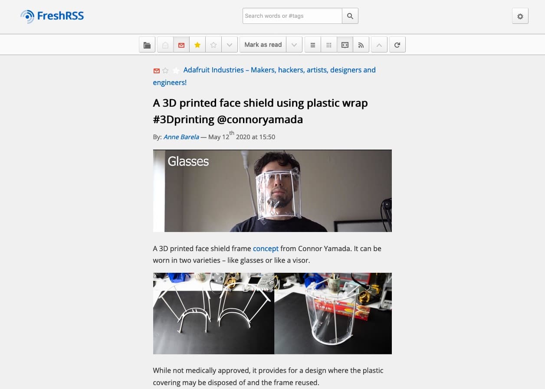Expand the filter options dropdown arrow
545x389 pixels.
(x=230, y=45)
